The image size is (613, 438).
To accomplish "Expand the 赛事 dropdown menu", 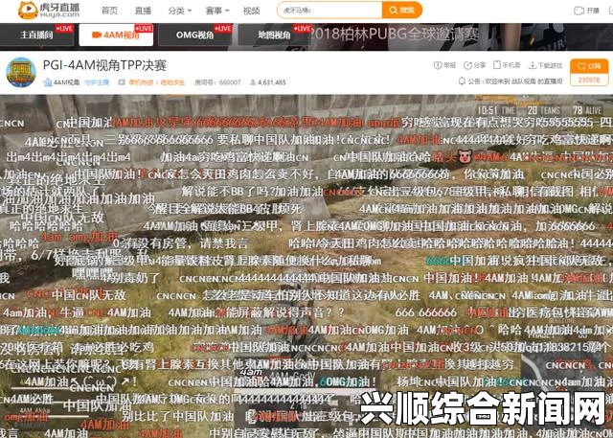I will 217,11.
